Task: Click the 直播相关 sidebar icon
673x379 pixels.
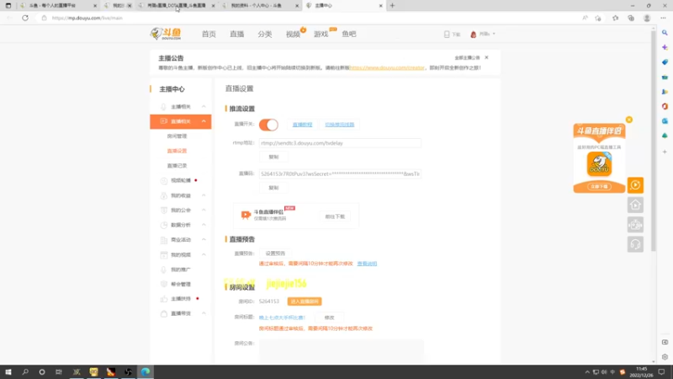Action: pos(163,121)
